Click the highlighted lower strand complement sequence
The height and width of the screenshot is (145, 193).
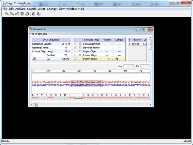click(x=87, y=85)
